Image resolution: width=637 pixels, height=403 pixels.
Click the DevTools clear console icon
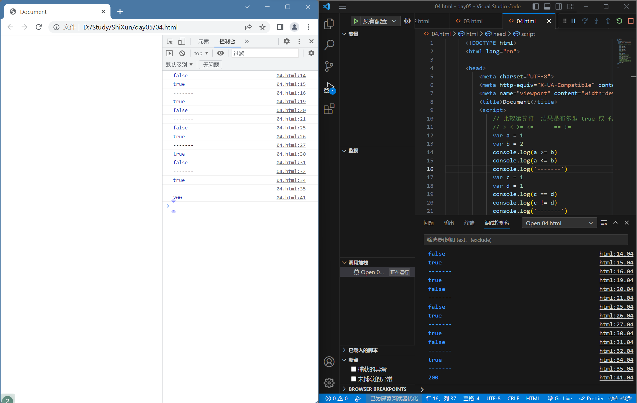pos(182,53)
